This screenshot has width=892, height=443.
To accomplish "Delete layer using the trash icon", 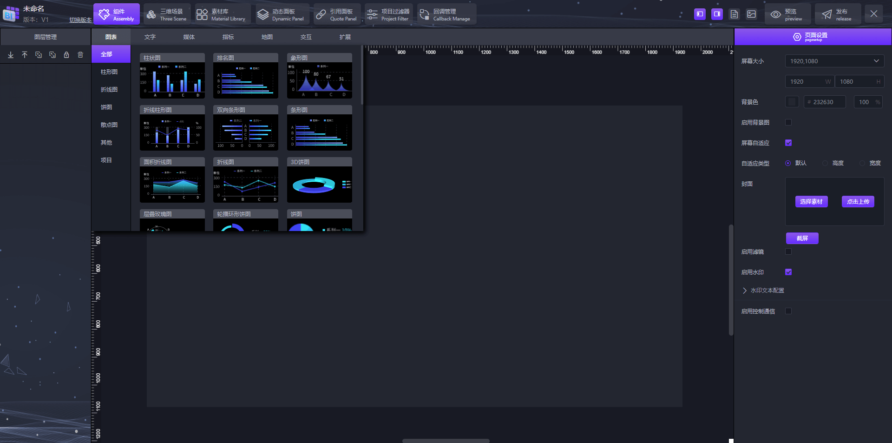I will [x=80, y=55].
